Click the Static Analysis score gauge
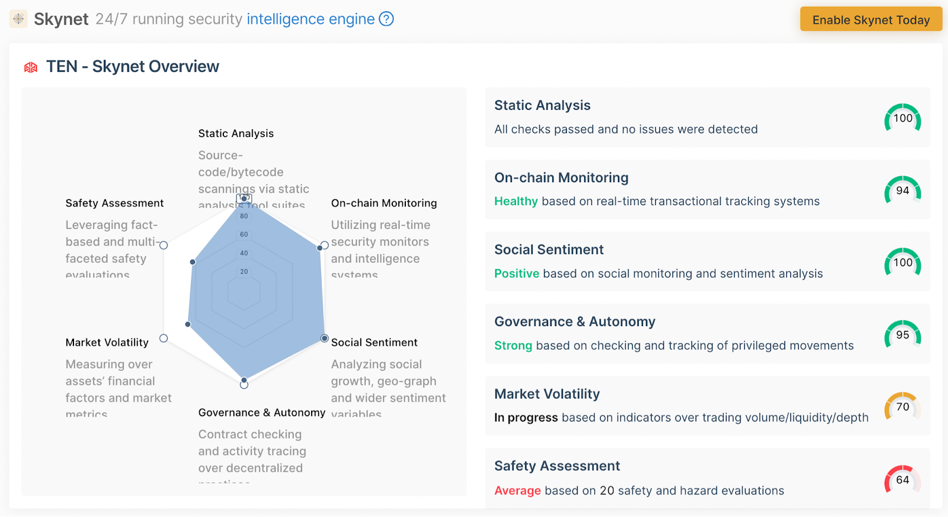Image resolution: width=948 pixels, height=517 pixels. pos(902,118)
